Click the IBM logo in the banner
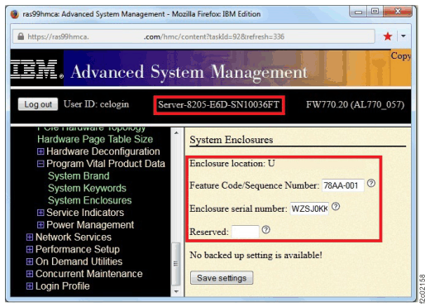425x307 pixels. (36, 69)
